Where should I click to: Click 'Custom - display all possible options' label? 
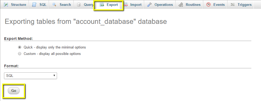[52, 54]
